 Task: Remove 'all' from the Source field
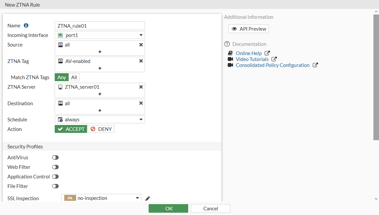[x=141, y=45]
